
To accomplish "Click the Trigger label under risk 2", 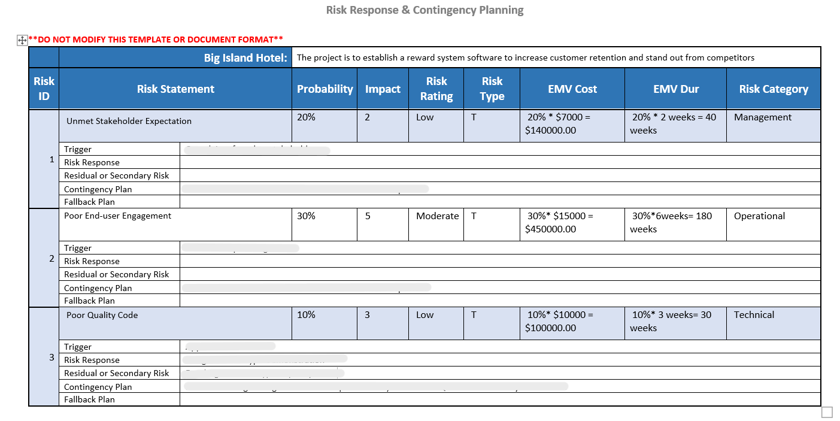I will pyautogui.click(x=78, y=248).
